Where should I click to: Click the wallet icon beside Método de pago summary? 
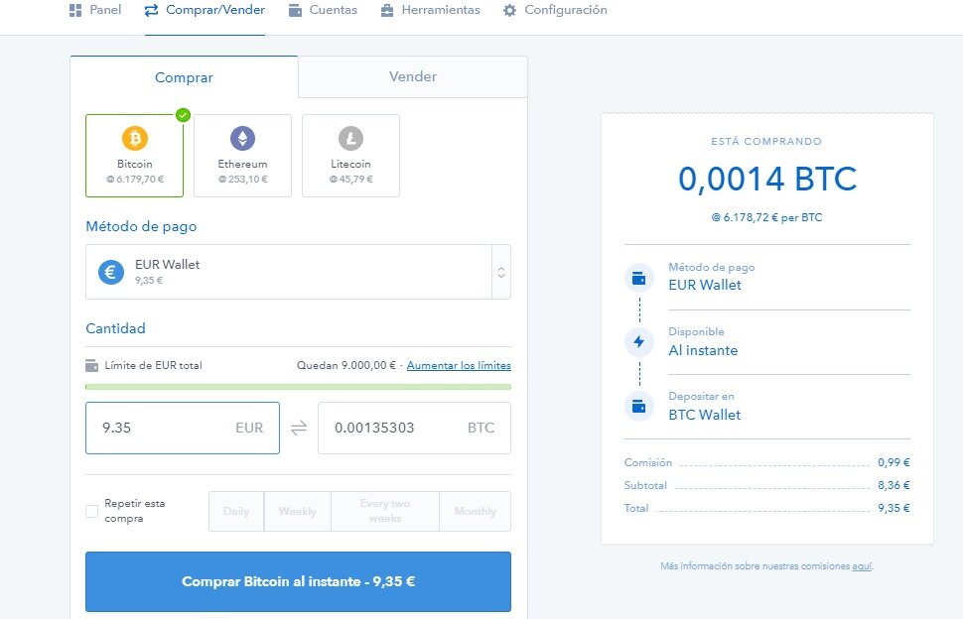pos(639,277)
